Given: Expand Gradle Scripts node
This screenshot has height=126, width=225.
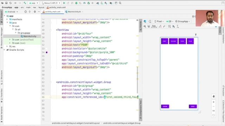Looking at the screenshot, I should click(5, 50).
